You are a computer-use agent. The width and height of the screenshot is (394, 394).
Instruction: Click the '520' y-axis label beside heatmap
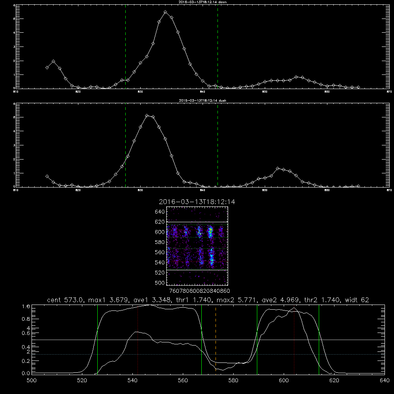tap(160, 273)
